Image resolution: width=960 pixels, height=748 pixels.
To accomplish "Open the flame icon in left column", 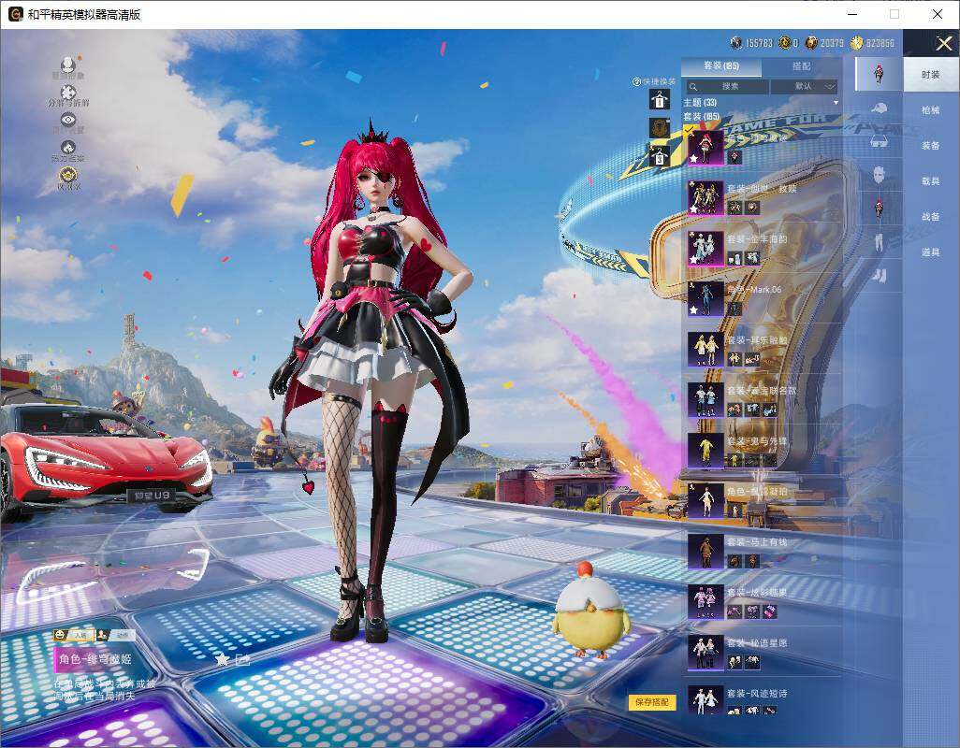I will (x=68, y=148).
